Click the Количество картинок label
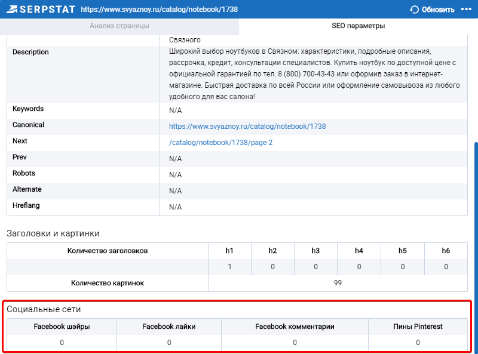This screenshot has height=354, width=478. pos(108,284)
